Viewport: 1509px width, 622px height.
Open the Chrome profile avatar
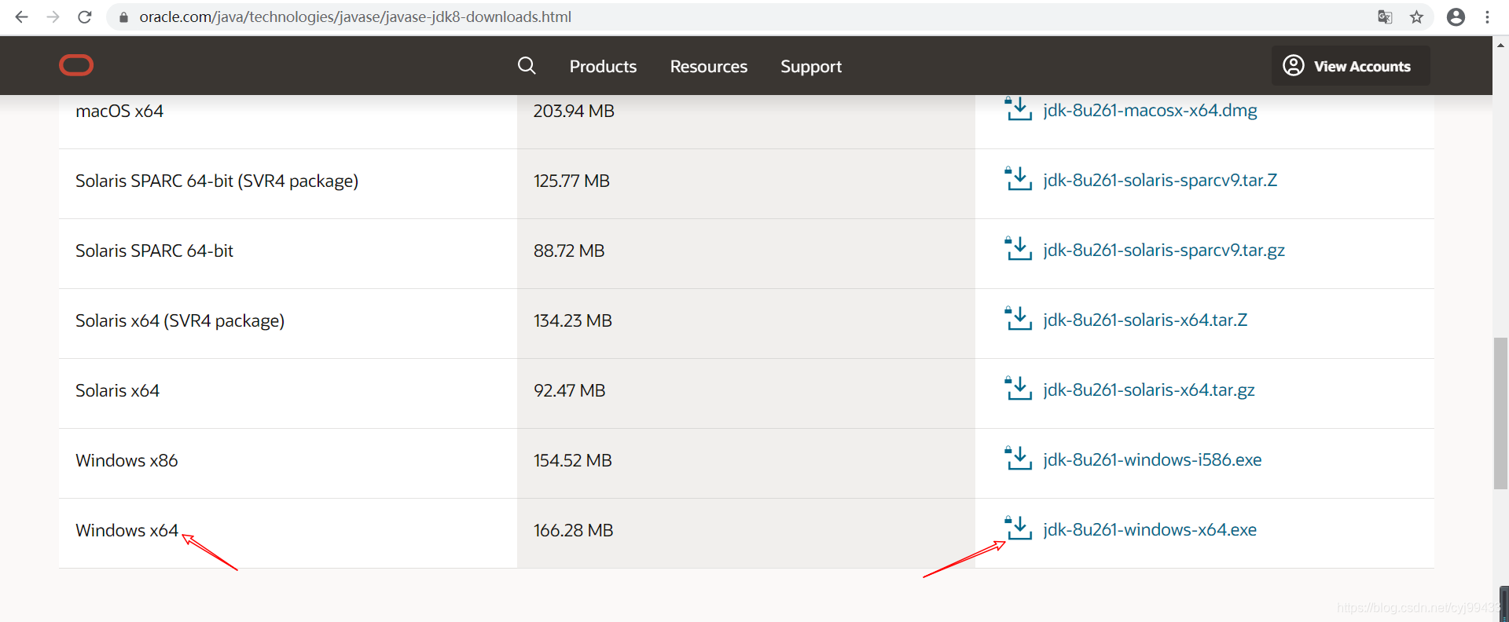[x=1456, y=16]
